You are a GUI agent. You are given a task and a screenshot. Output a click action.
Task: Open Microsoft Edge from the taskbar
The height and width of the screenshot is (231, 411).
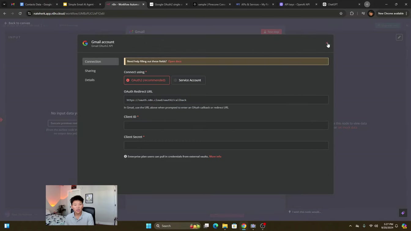(x=216, y=226)
